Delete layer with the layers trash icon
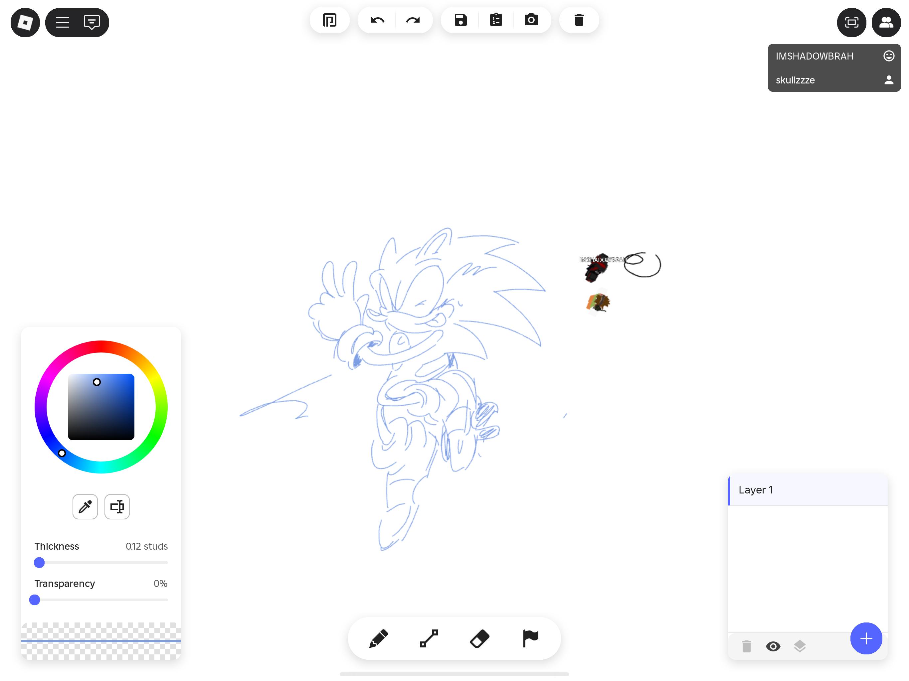Viewport: 909px width, 681px height. (x=747, y=646)
